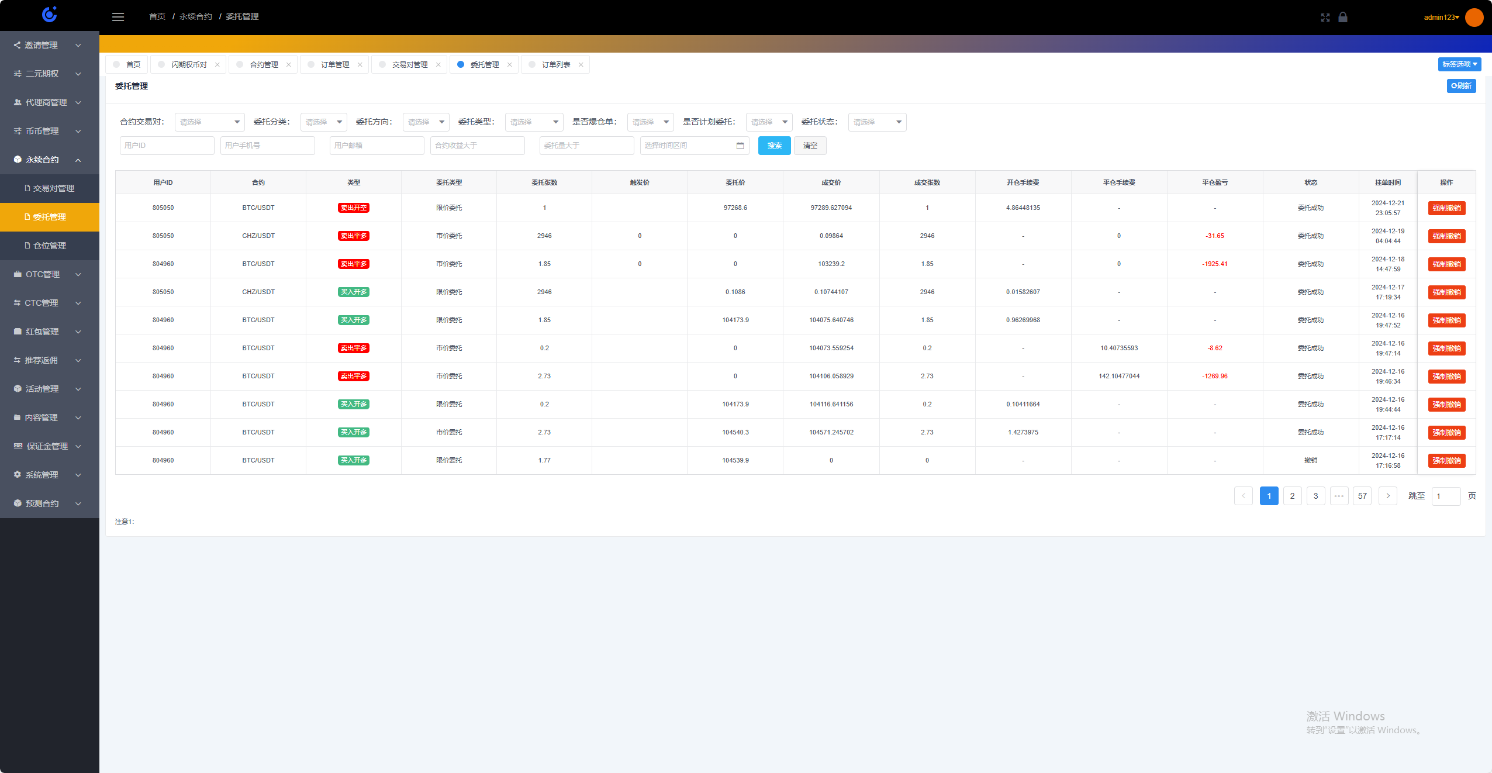Close the 订单列表 tab
The image size is (1492, 773).
(x=581, y=65)
